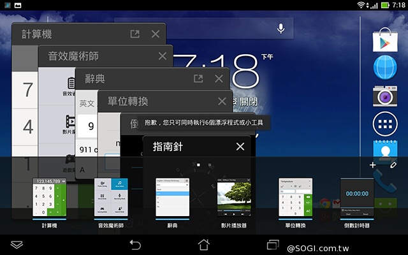Close the 音效魔術師 floating window

click(163, 56)
